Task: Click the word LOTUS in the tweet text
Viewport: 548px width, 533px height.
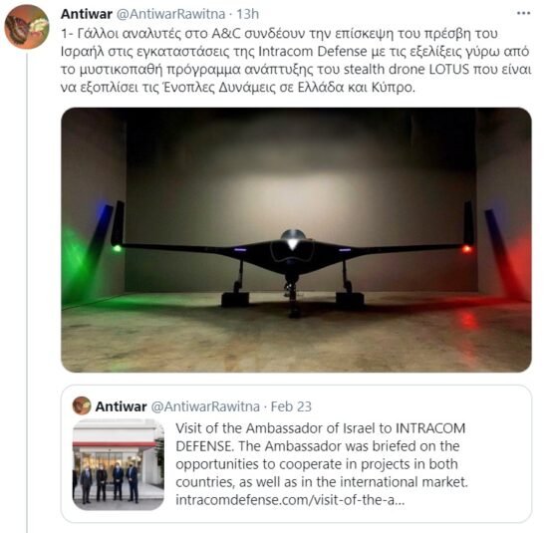Action: click(x=449, y=69)
